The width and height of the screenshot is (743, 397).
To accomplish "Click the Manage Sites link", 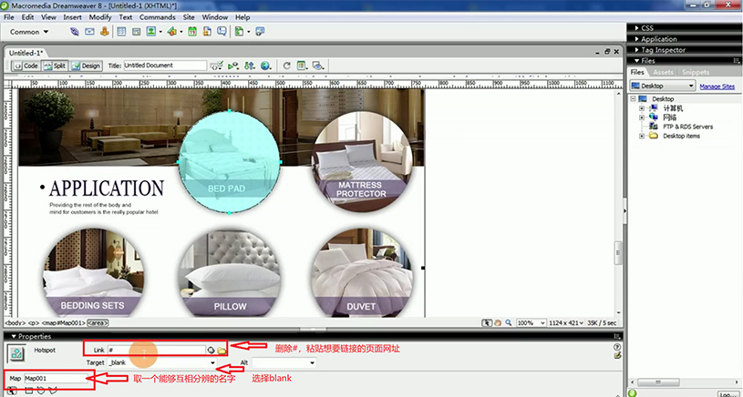I will coord(717,86).
